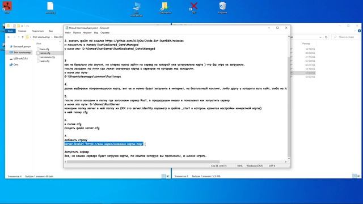This screenshot has width=363, height=204.
Task: Open Главная ribbon tab in left Explorer
Action: pyautogui.click(x=22, y=31)
